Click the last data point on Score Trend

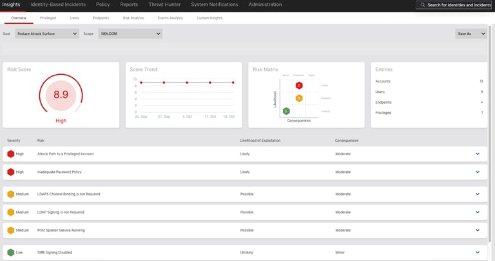pos(233,82)
